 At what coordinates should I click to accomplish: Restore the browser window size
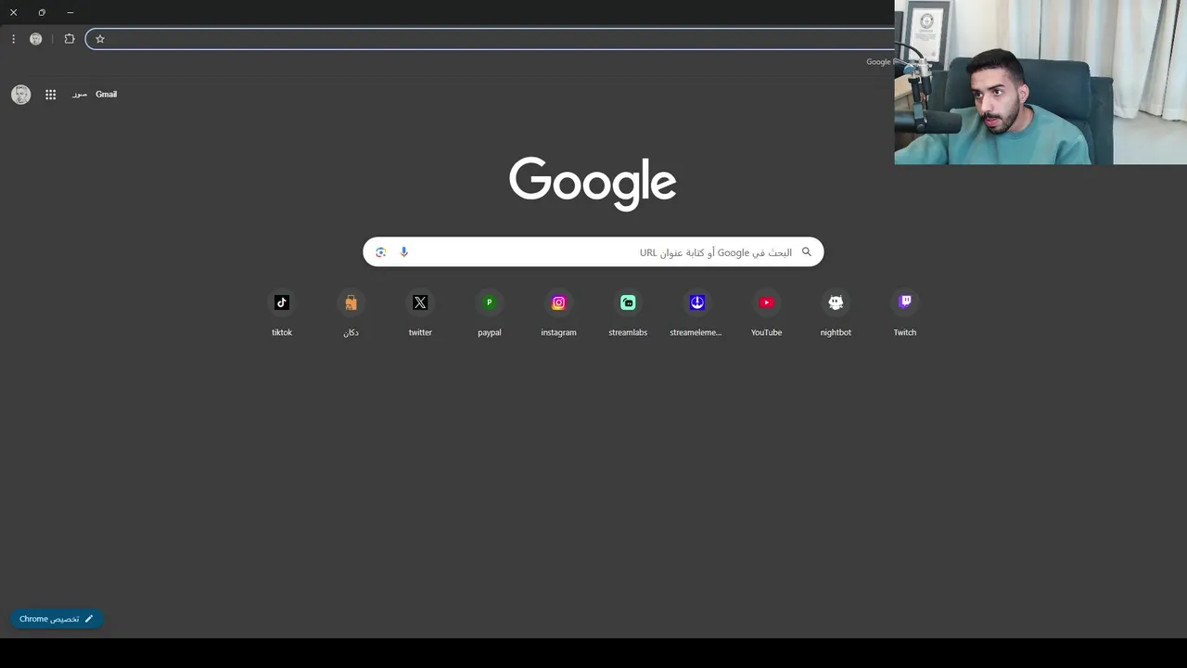pyautogui.click(x=42, y=12)
